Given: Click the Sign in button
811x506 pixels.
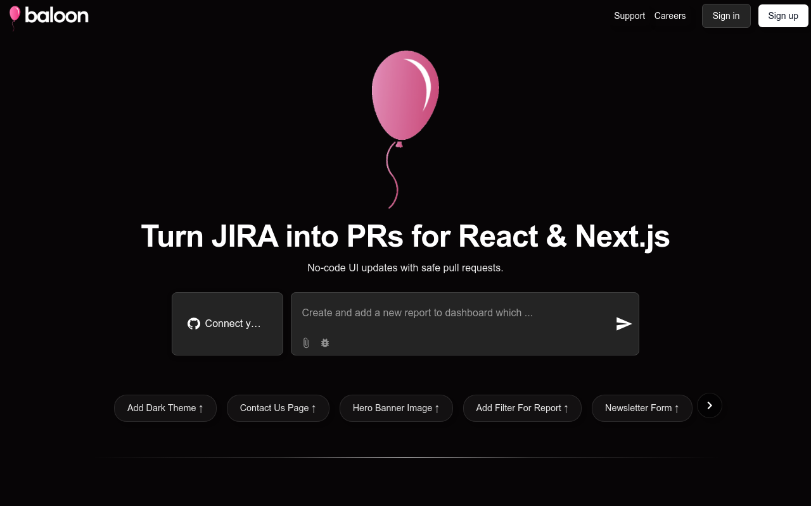Looking at the screenshot, I should 726,16.
